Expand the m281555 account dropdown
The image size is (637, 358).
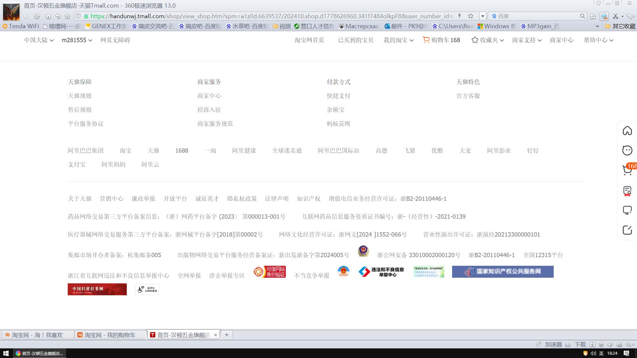(77, 40)
